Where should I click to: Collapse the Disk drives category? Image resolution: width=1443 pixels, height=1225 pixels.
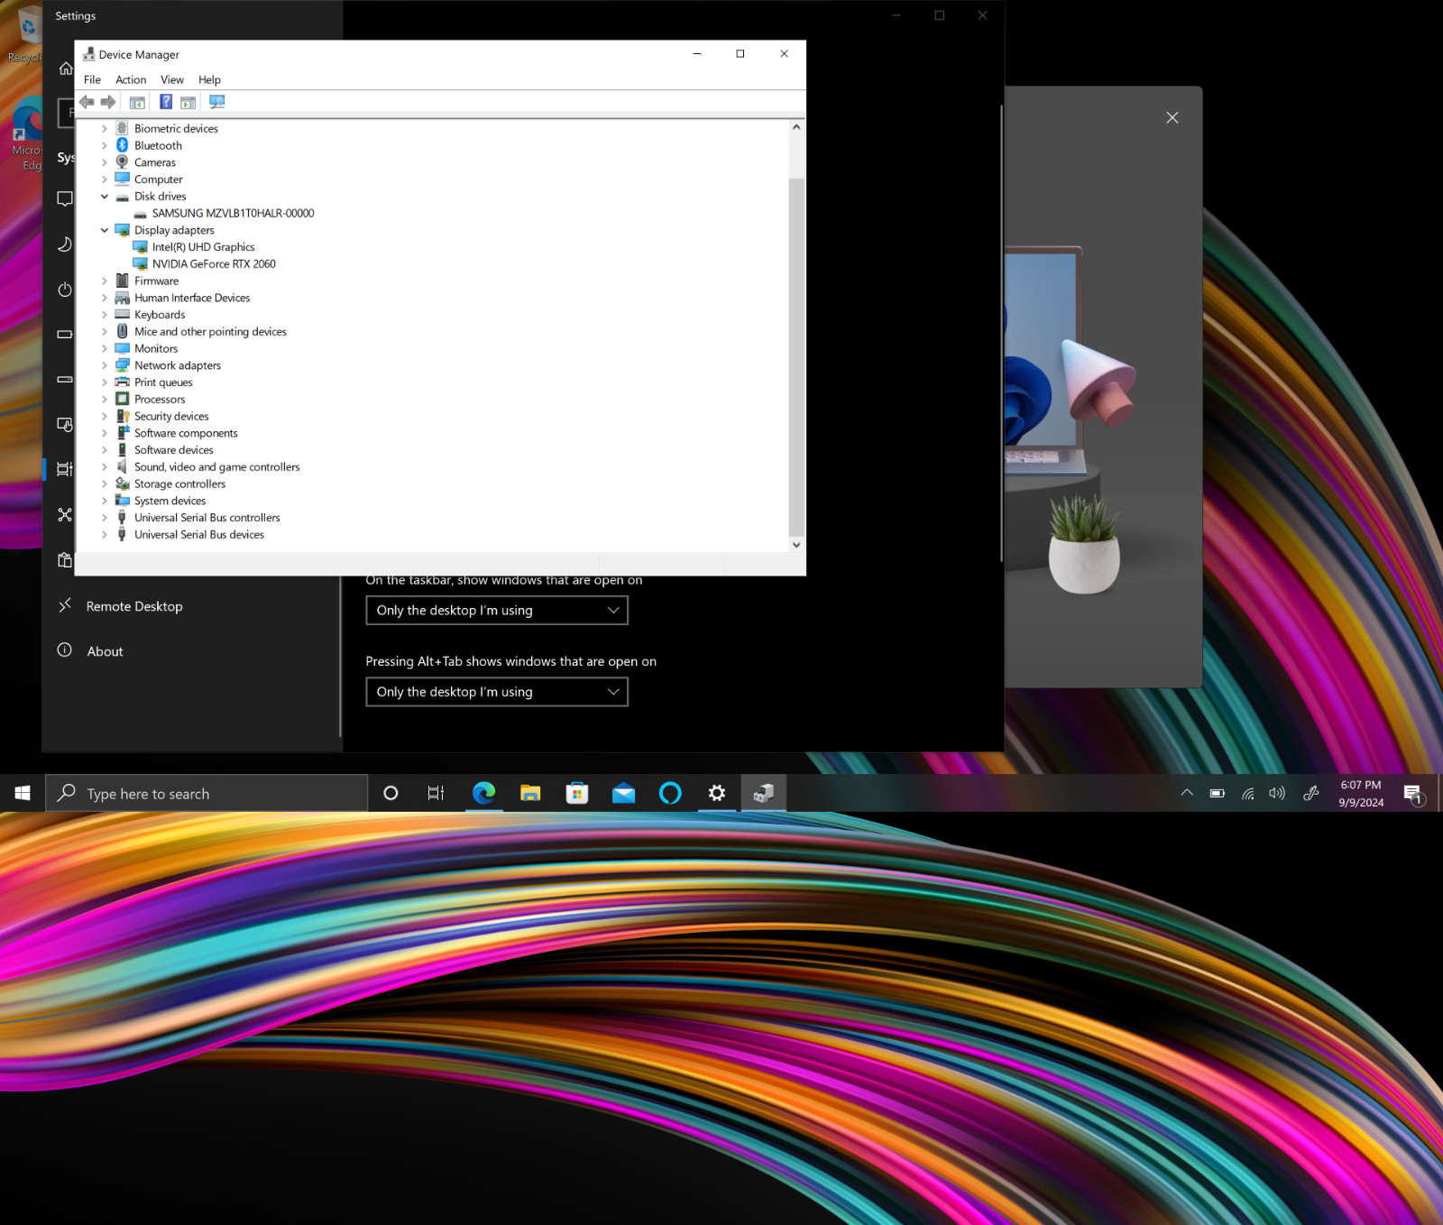click(x=105, y=197)
